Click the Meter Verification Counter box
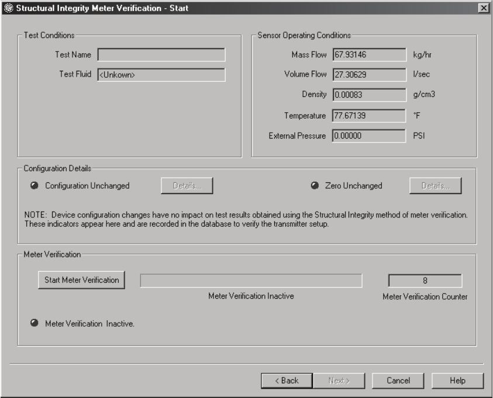493x398 pixels. point(425,281)
